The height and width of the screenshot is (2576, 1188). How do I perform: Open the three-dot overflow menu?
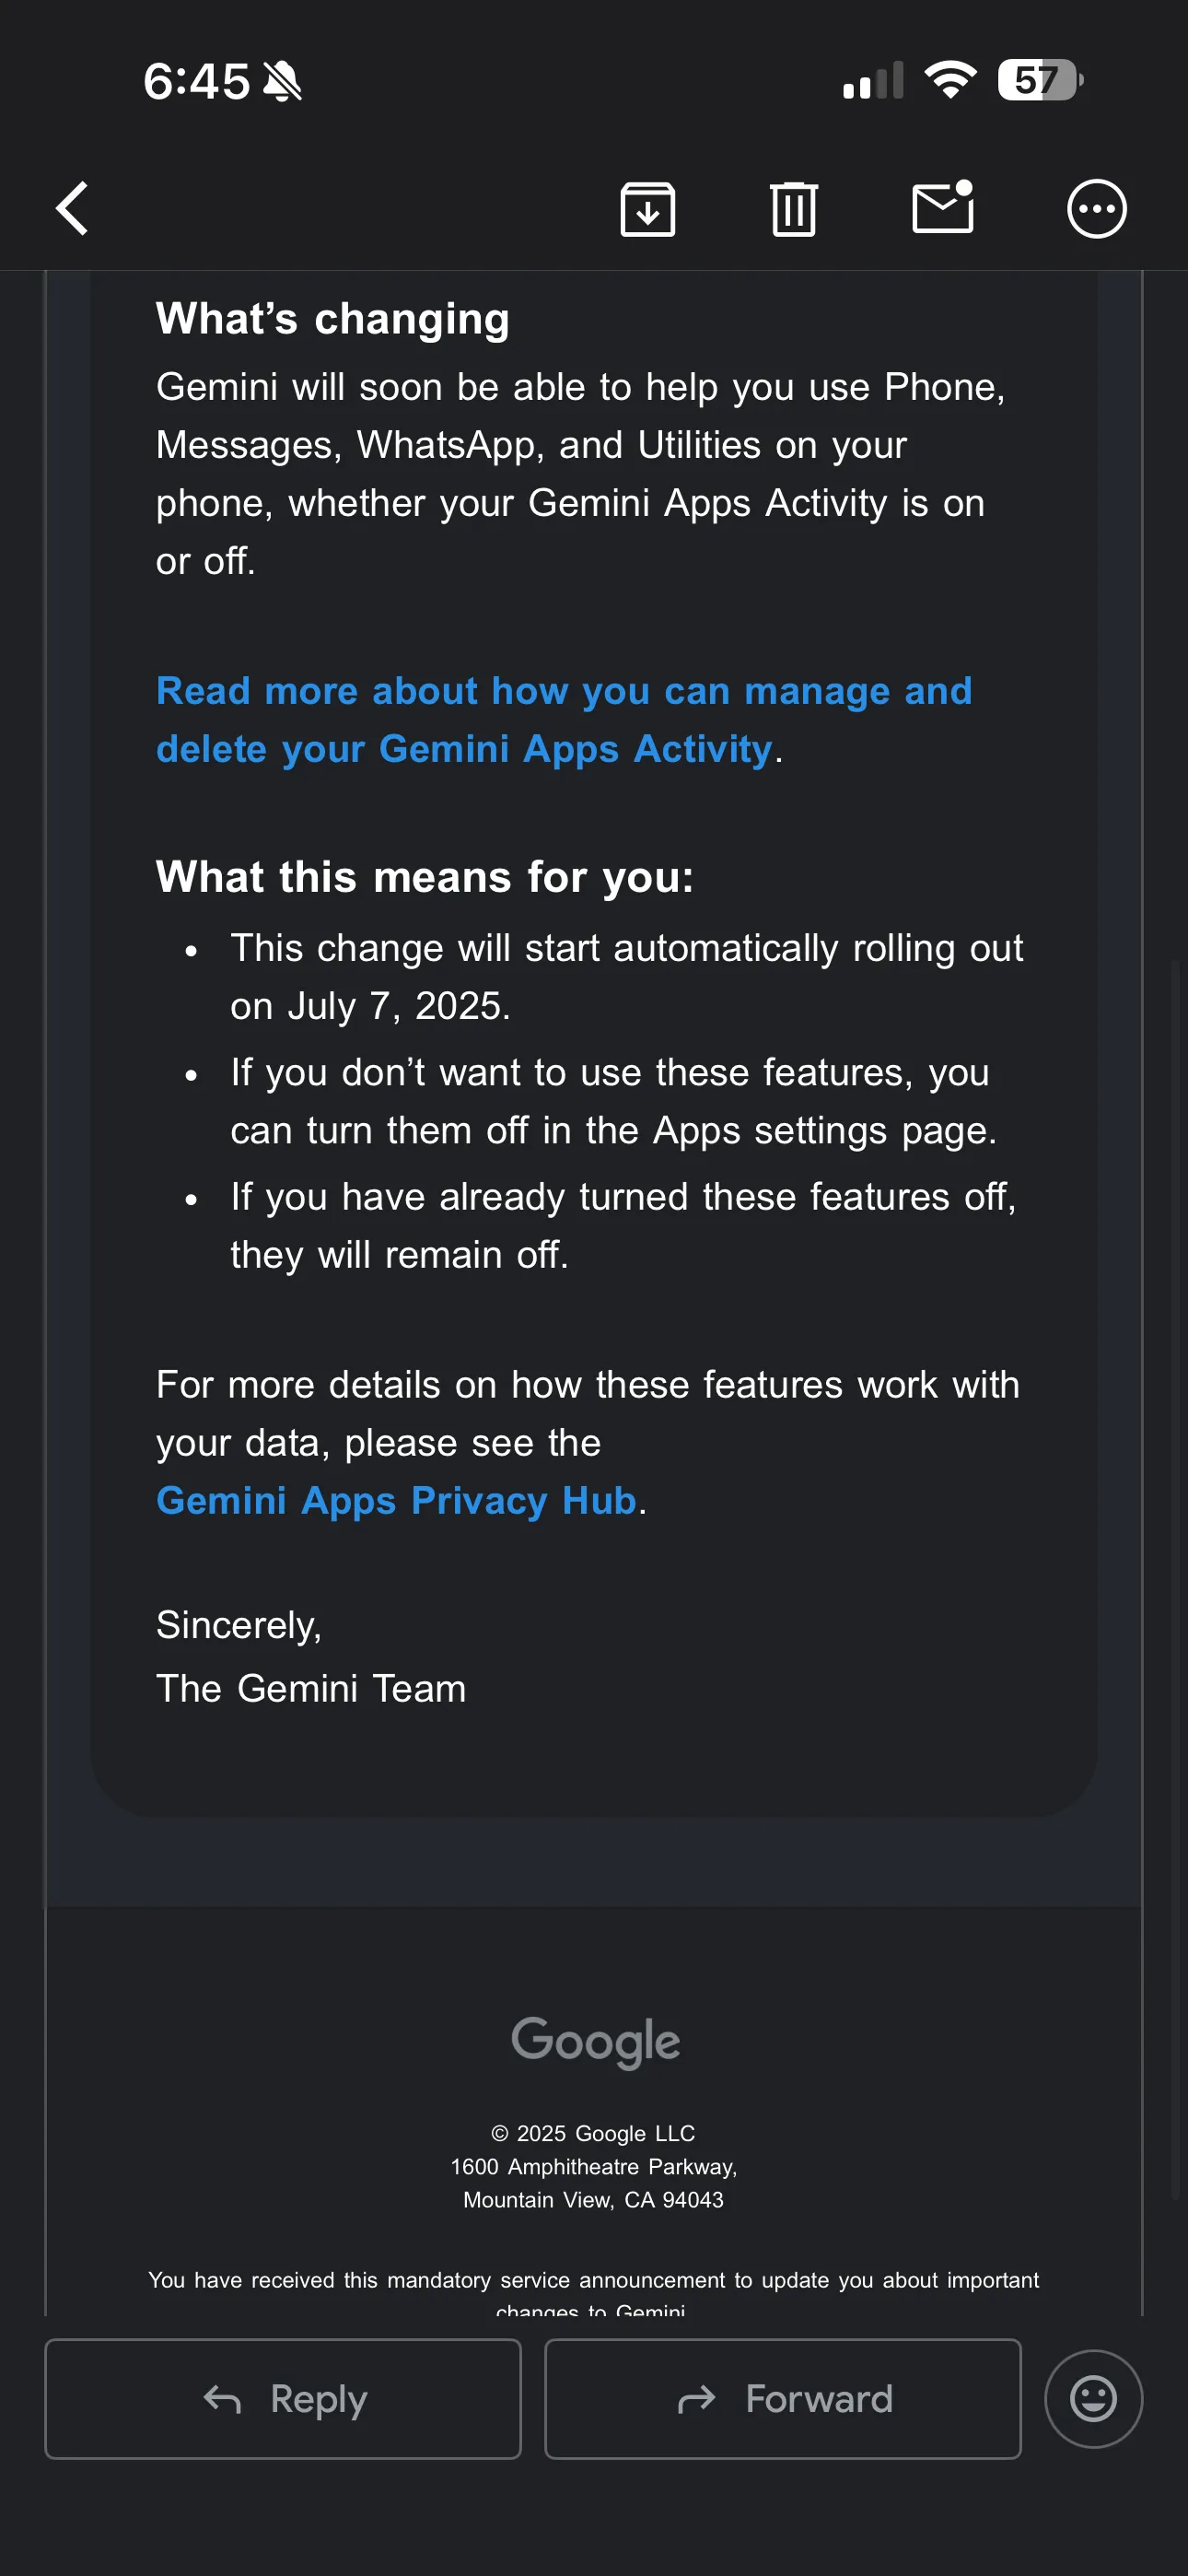(1096, 209)
